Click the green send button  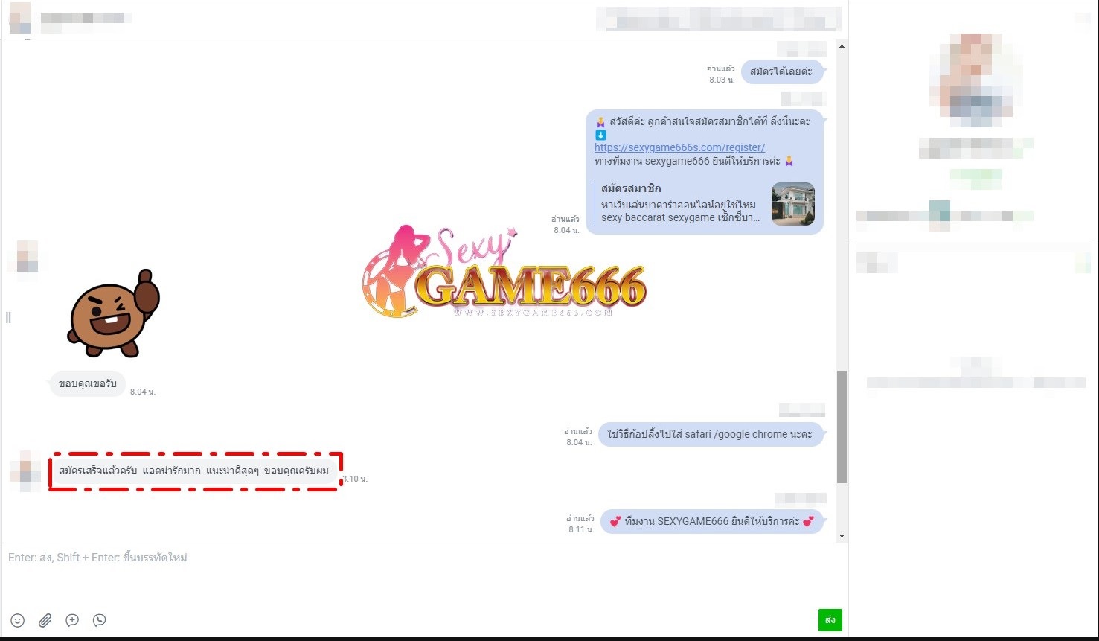(x=830, y=620)
